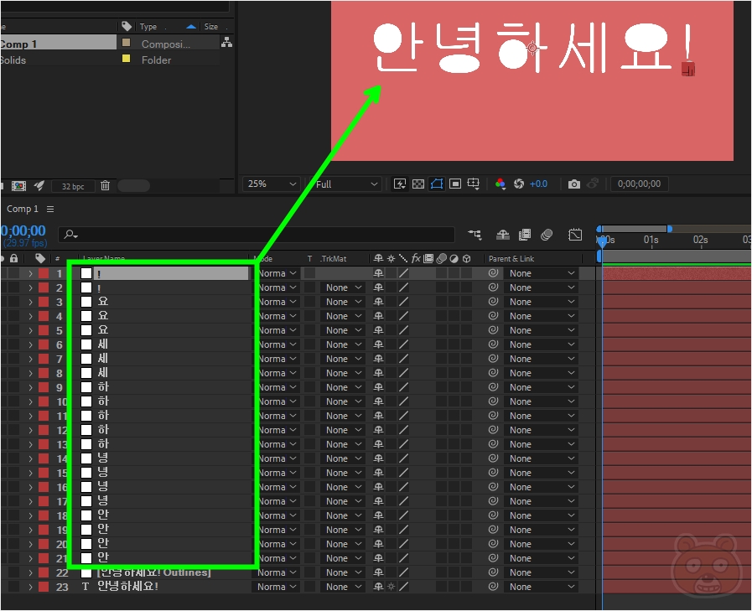Click the Parent & Link column header
The width and height of the screenshot is (752, 611).
(511, 259)
